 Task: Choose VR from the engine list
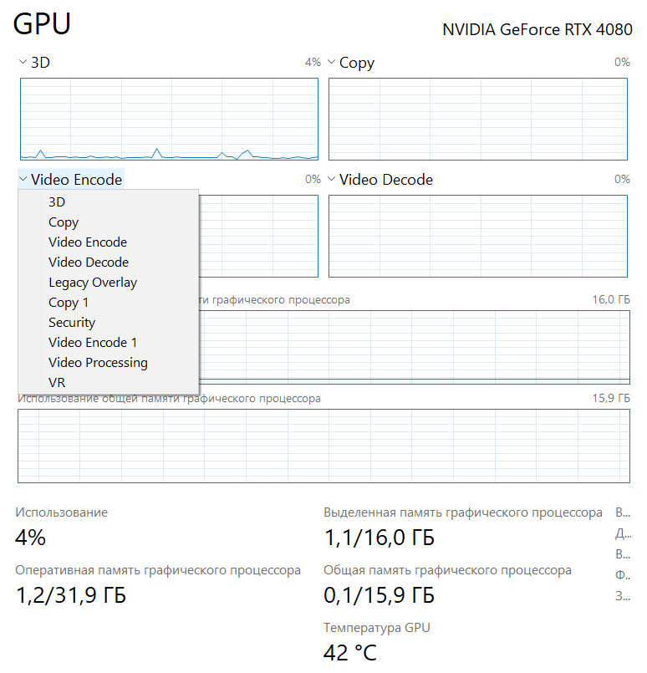click(x=57, y=383)
